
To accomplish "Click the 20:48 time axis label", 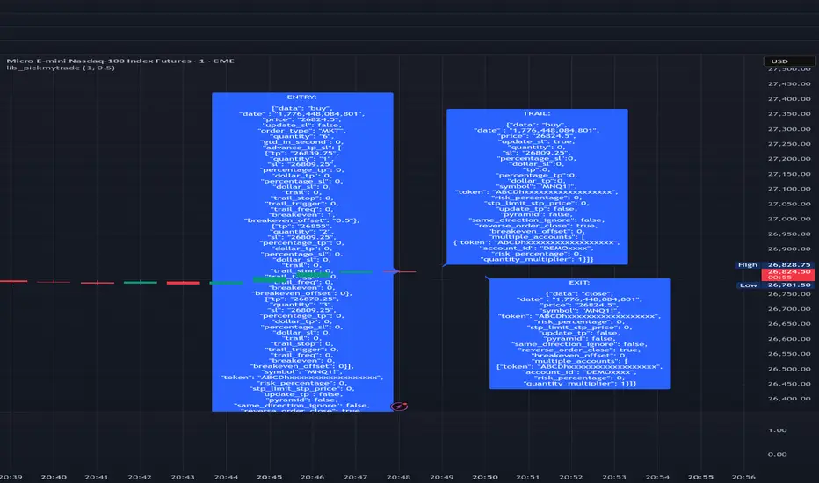I will (x=398, y=477).
